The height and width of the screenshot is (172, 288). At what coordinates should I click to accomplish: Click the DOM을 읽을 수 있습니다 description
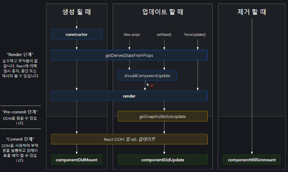[20, 121]
